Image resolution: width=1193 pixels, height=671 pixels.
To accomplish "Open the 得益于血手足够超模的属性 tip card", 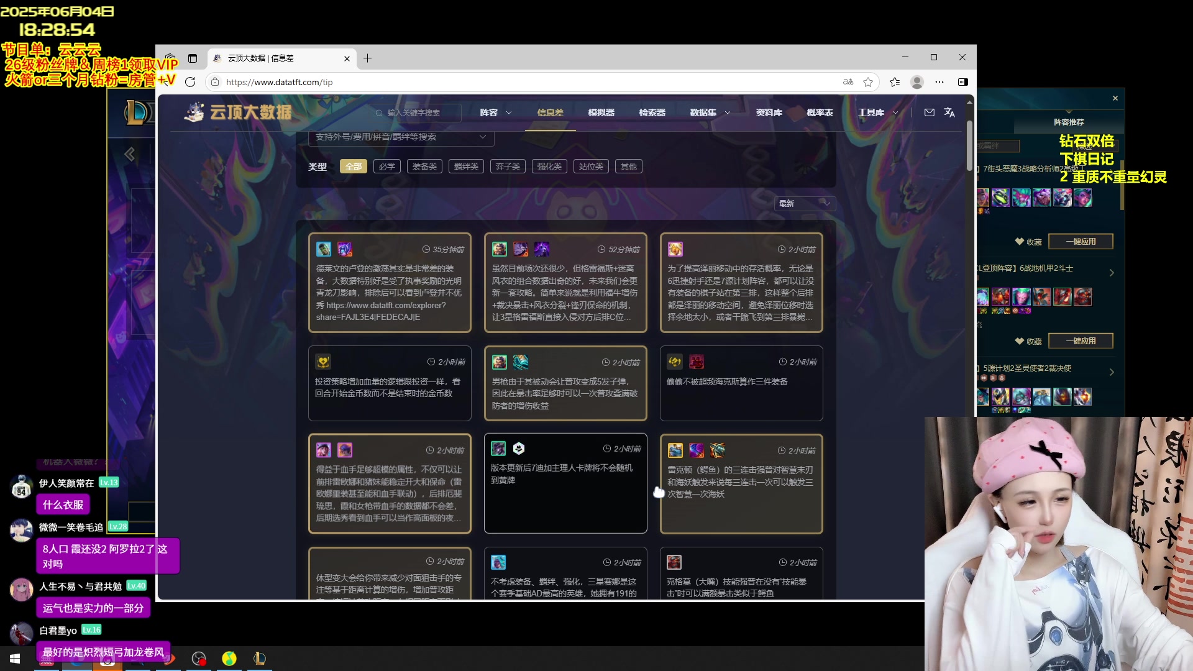I will tap(390, 483).
